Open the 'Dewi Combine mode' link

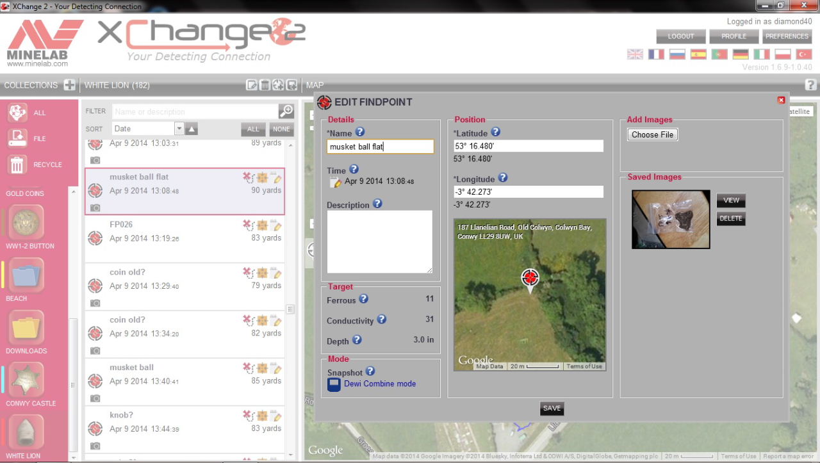[380, 384]
